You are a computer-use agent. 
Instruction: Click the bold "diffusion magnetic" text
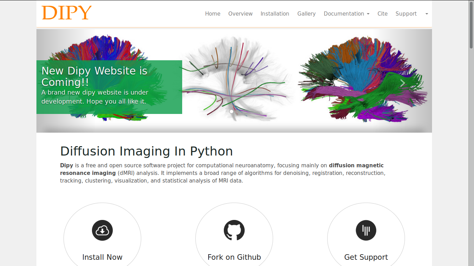tap(356, 166)
